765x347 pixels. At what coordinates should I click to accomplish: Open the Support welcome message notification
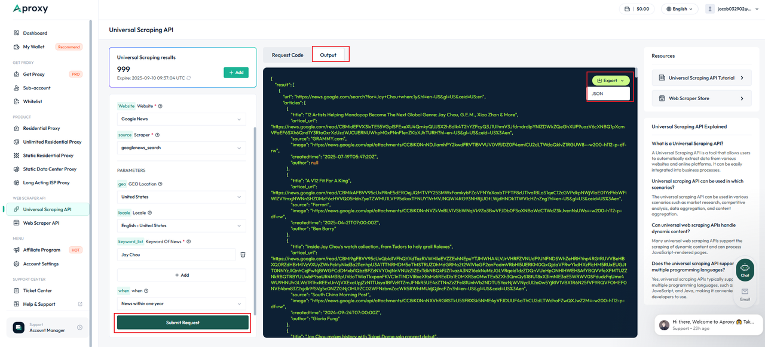pyautogui.click(x=708, y=324)
